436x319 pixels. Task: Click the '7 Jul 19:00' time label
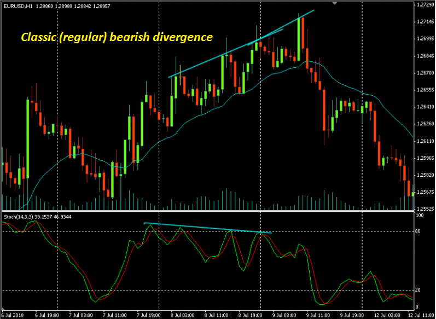149,316
